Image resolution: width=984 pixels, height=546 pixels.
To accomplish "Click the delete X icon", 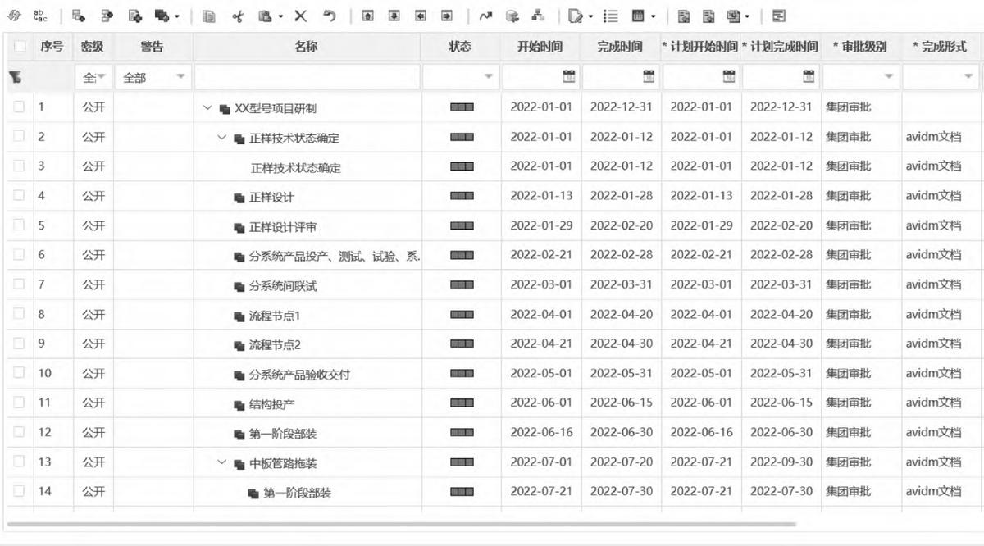I will pyautogui.click(x=301, y=16).
